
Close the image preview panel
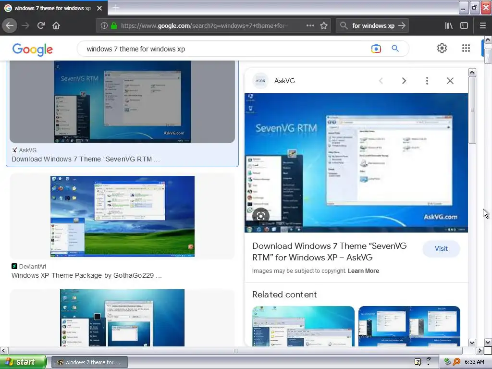[450, 81]
